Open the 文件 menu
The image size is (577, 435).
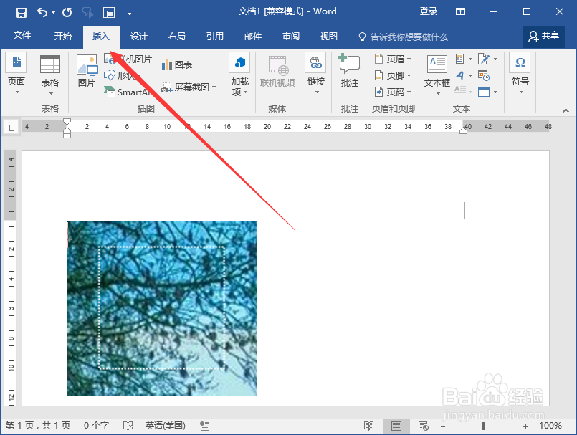tap(22, 35)
